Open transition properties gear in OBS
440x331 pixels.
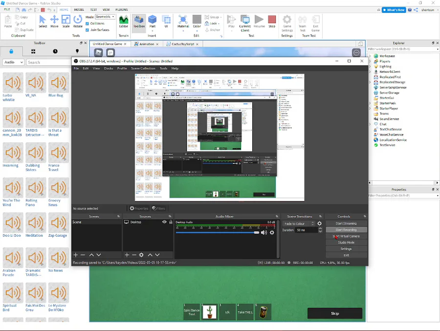tap(319, 223)
